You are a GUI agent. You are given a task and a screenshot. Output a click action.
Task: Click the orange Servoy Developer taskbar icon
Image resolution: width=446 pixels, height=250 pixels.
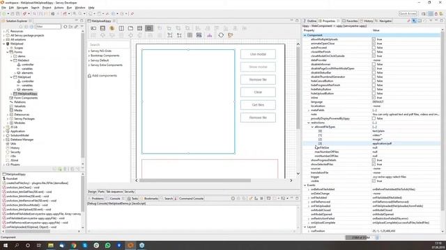coord(130,245)
